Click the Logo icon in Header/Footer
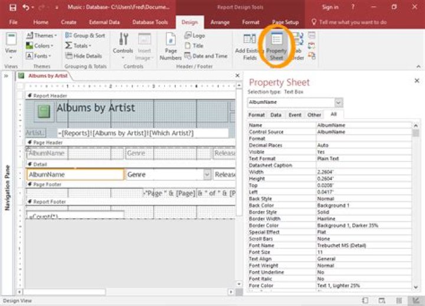 (195, 36)
